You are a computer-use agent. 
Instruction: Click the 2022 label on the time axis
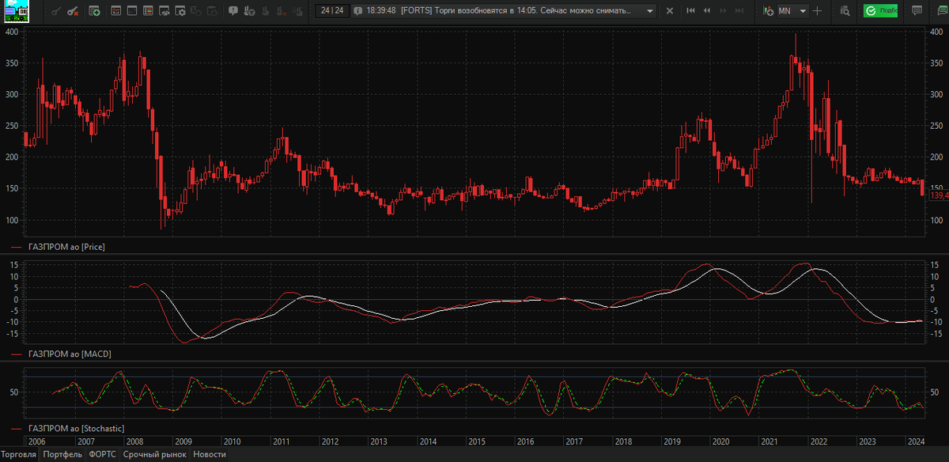tap(818, 441)
